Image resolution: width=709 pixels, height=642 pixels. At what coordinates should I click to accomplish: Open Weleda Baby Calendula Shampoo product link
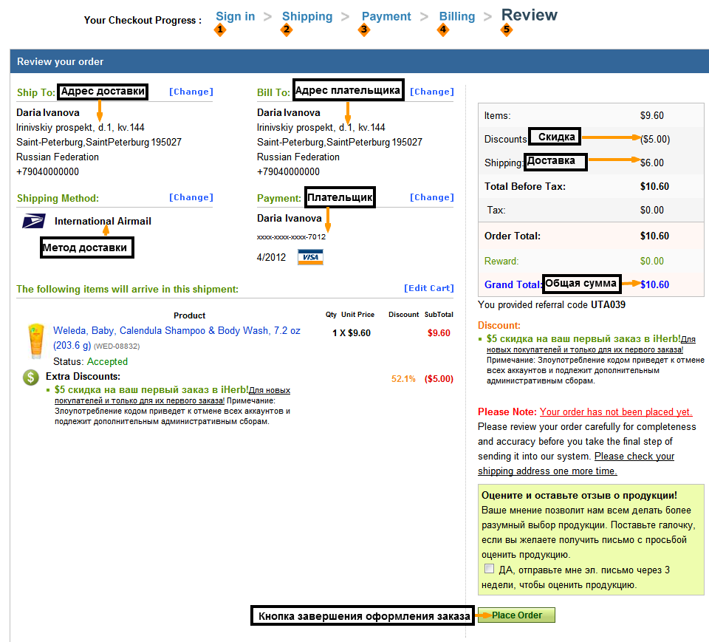pyautogui.click(x=177, y=338)
